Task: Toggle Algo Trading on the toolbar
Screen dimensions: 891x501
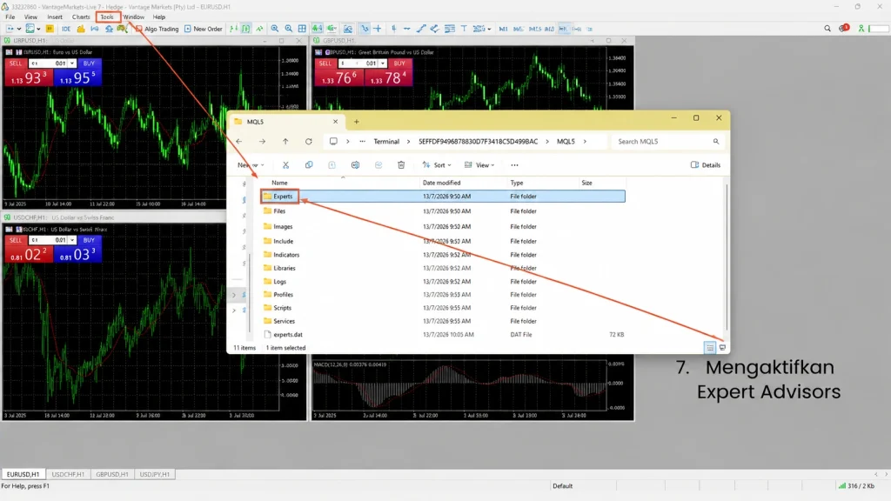Action: point(157,29)
